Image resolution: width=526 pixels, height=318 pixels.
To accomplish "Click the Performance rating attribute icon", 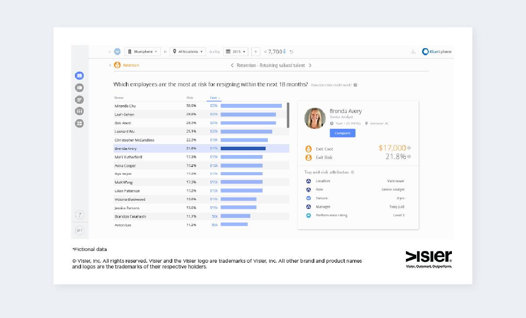I will pos(308,215).
